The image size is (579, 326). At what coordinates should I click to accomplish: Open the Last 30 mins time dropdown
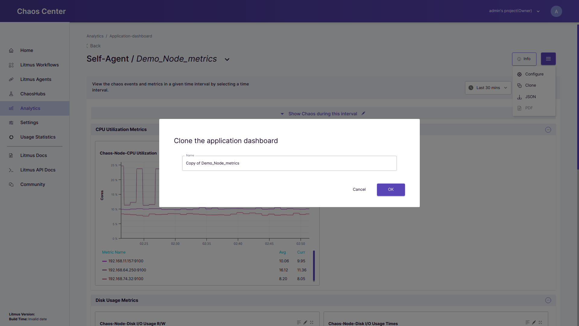coord(488,88)
